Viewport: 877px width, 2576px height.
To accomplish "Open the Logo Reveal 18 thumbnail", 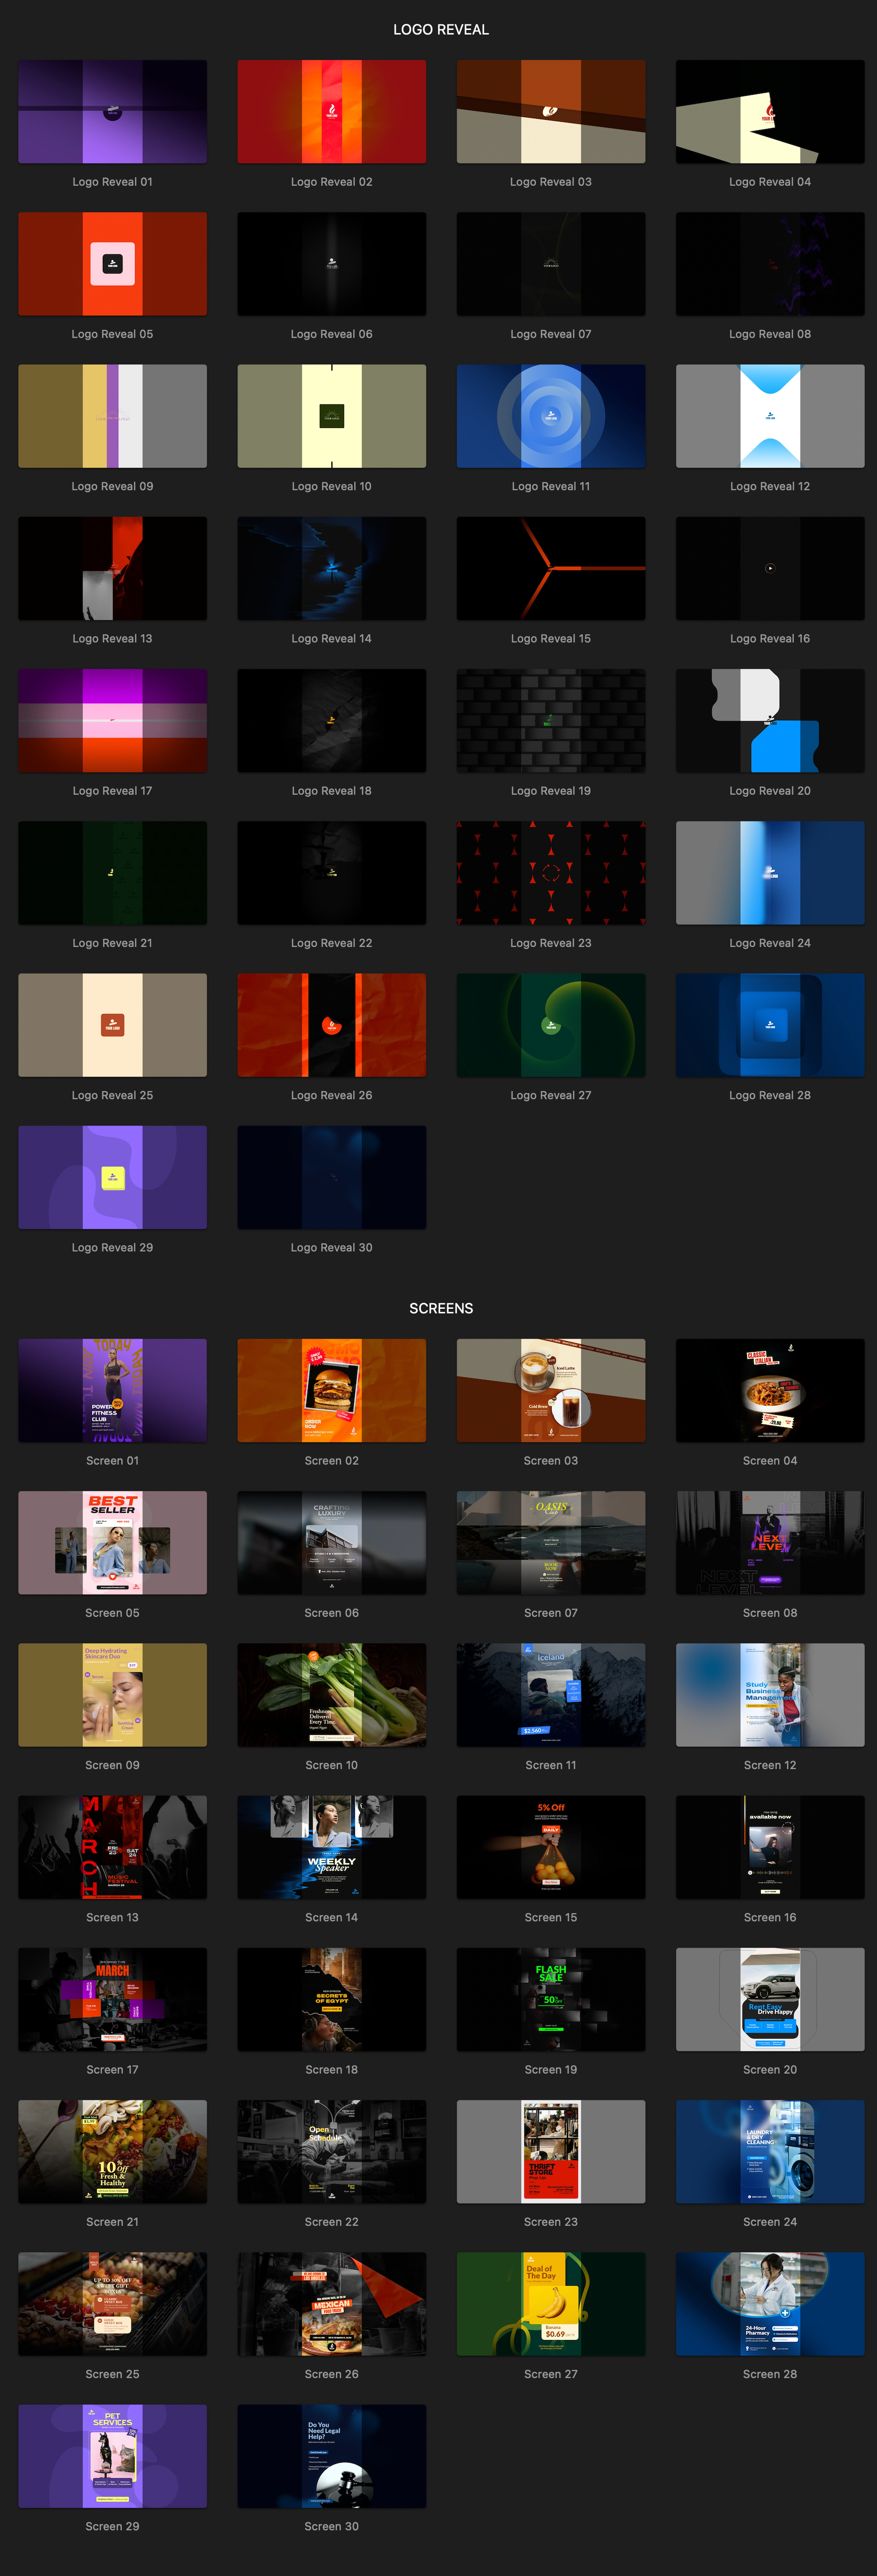I will click(x=331, y=720).
